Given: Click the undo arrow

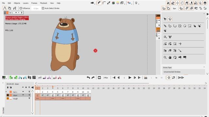Looking at the screenshot, I should (88, 78).
